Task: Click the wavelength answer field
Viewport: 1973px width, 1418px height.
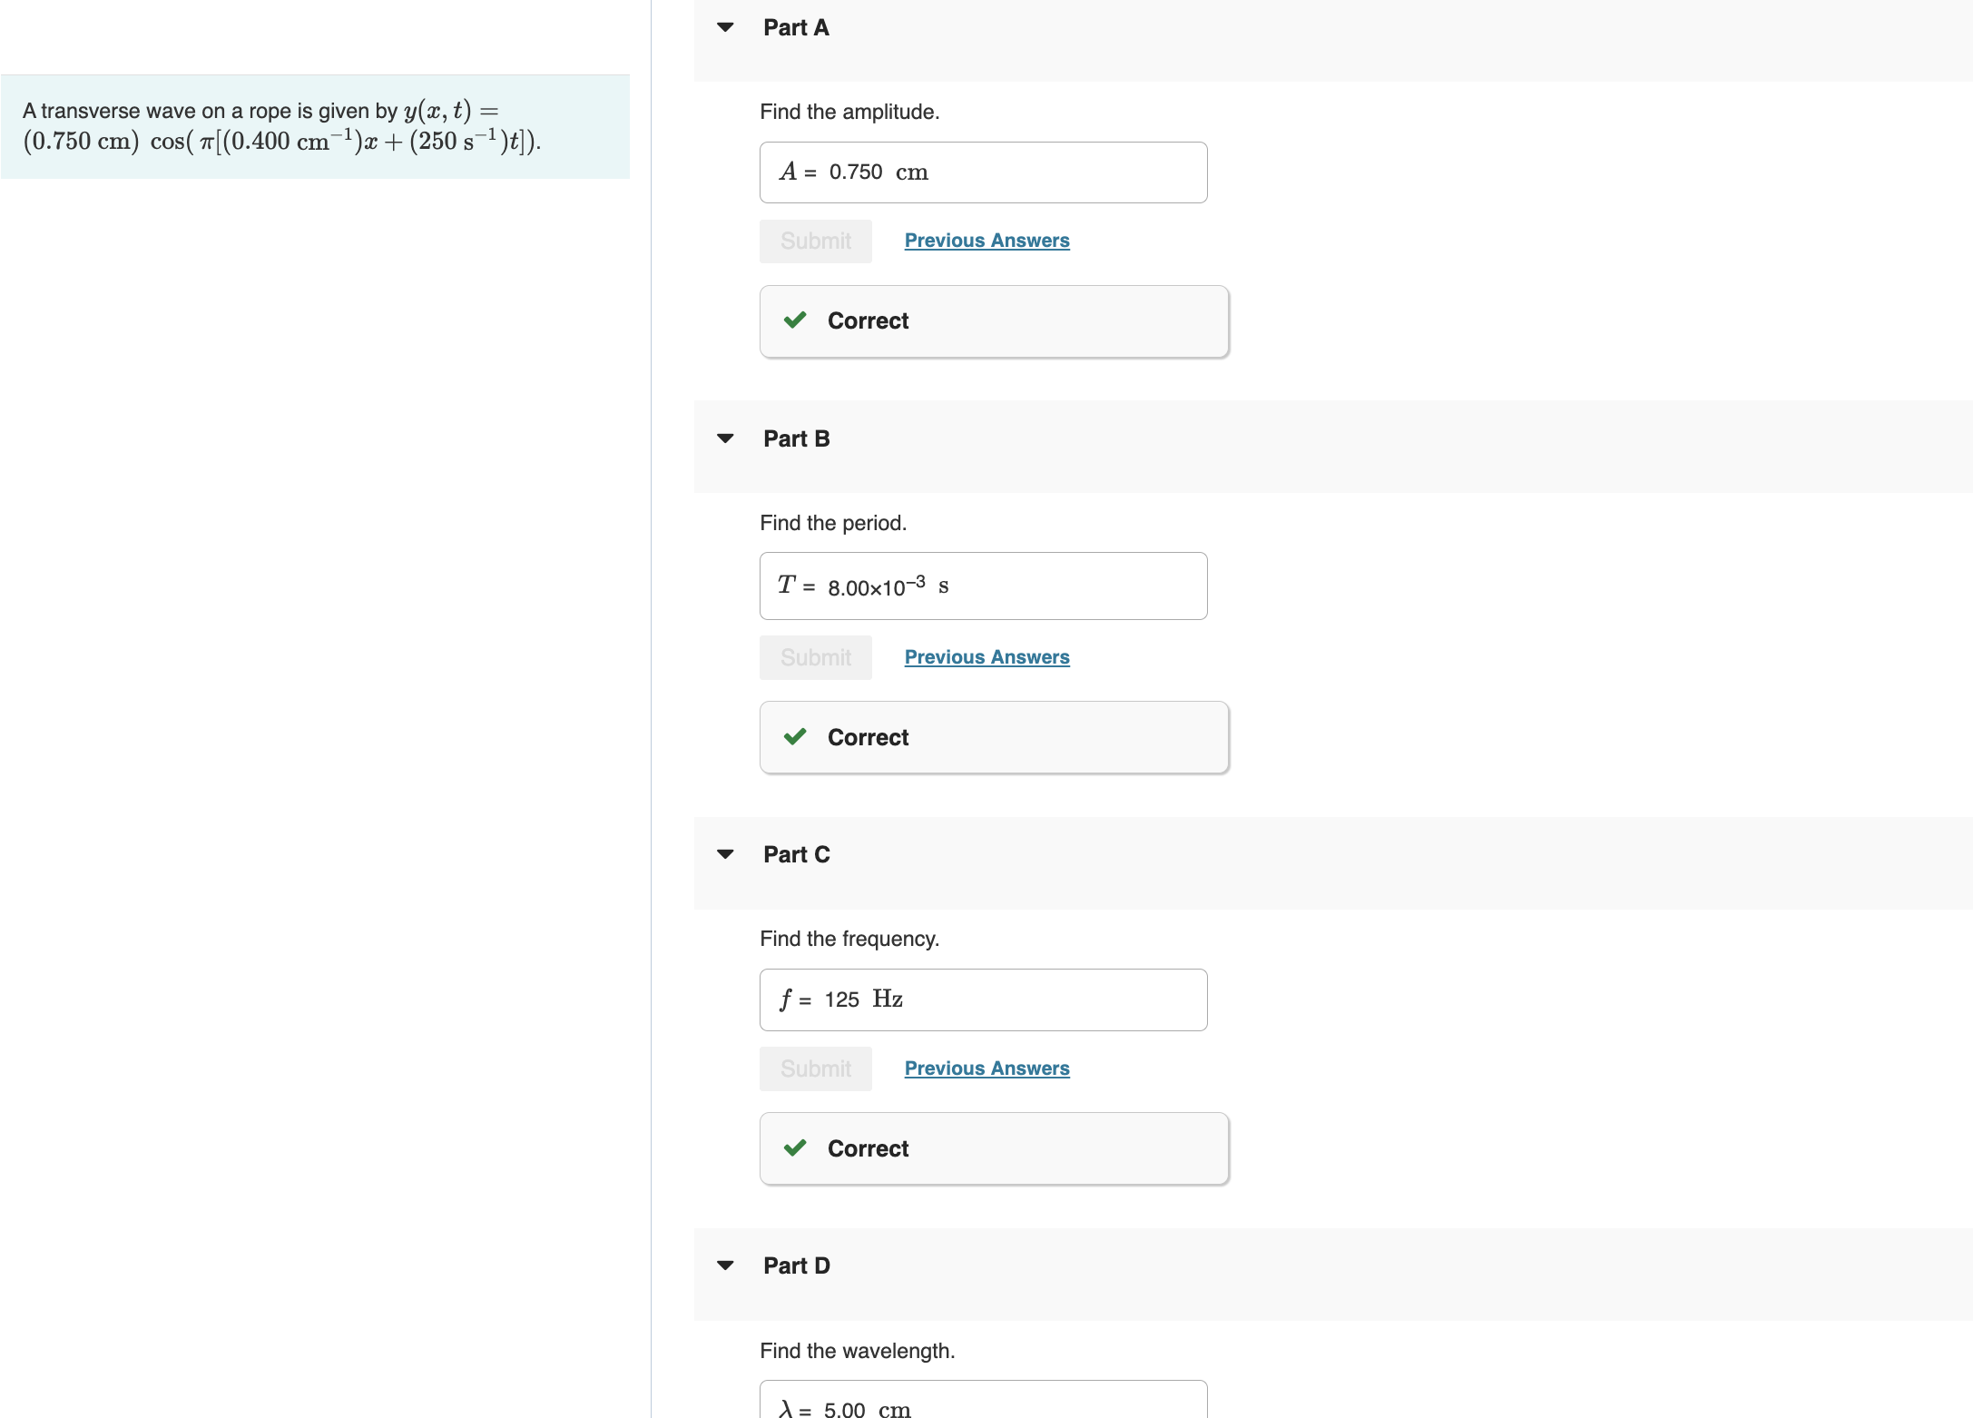Action: point(983,1403)
